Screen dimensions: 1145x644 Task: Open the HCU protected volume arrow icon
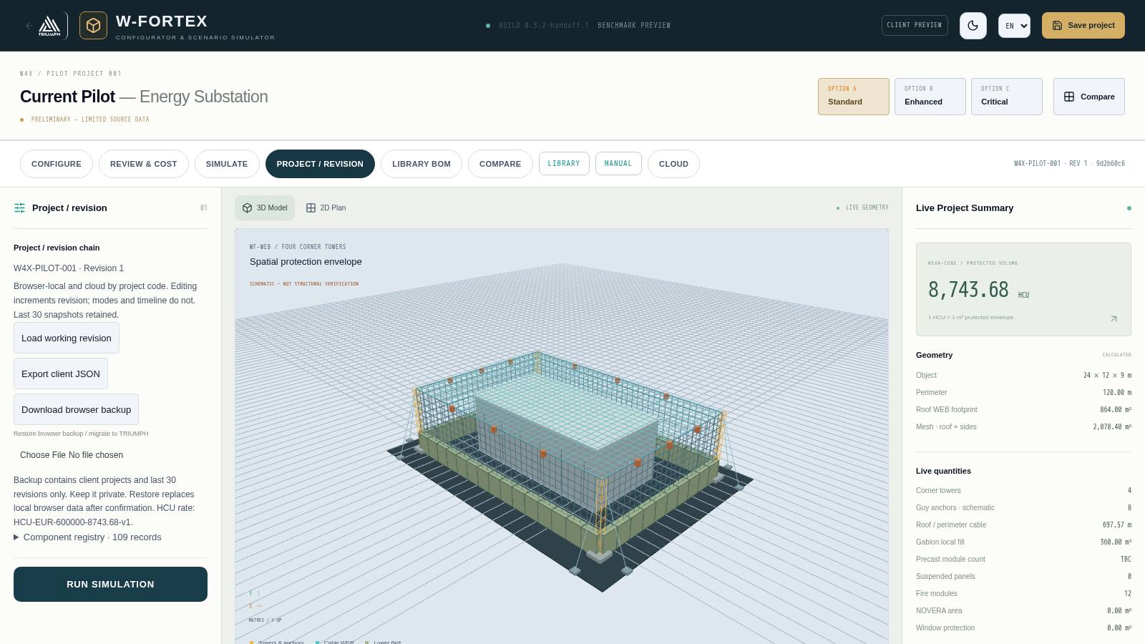pos(1114,318)
